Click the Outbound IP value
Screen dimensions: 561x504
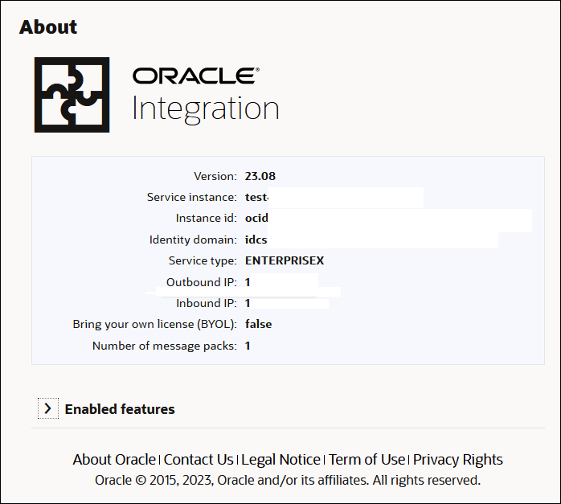(248, 282)
